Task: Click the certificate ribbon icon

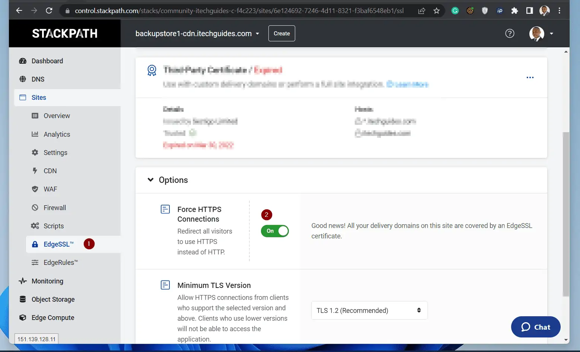Action: [152, 70]
